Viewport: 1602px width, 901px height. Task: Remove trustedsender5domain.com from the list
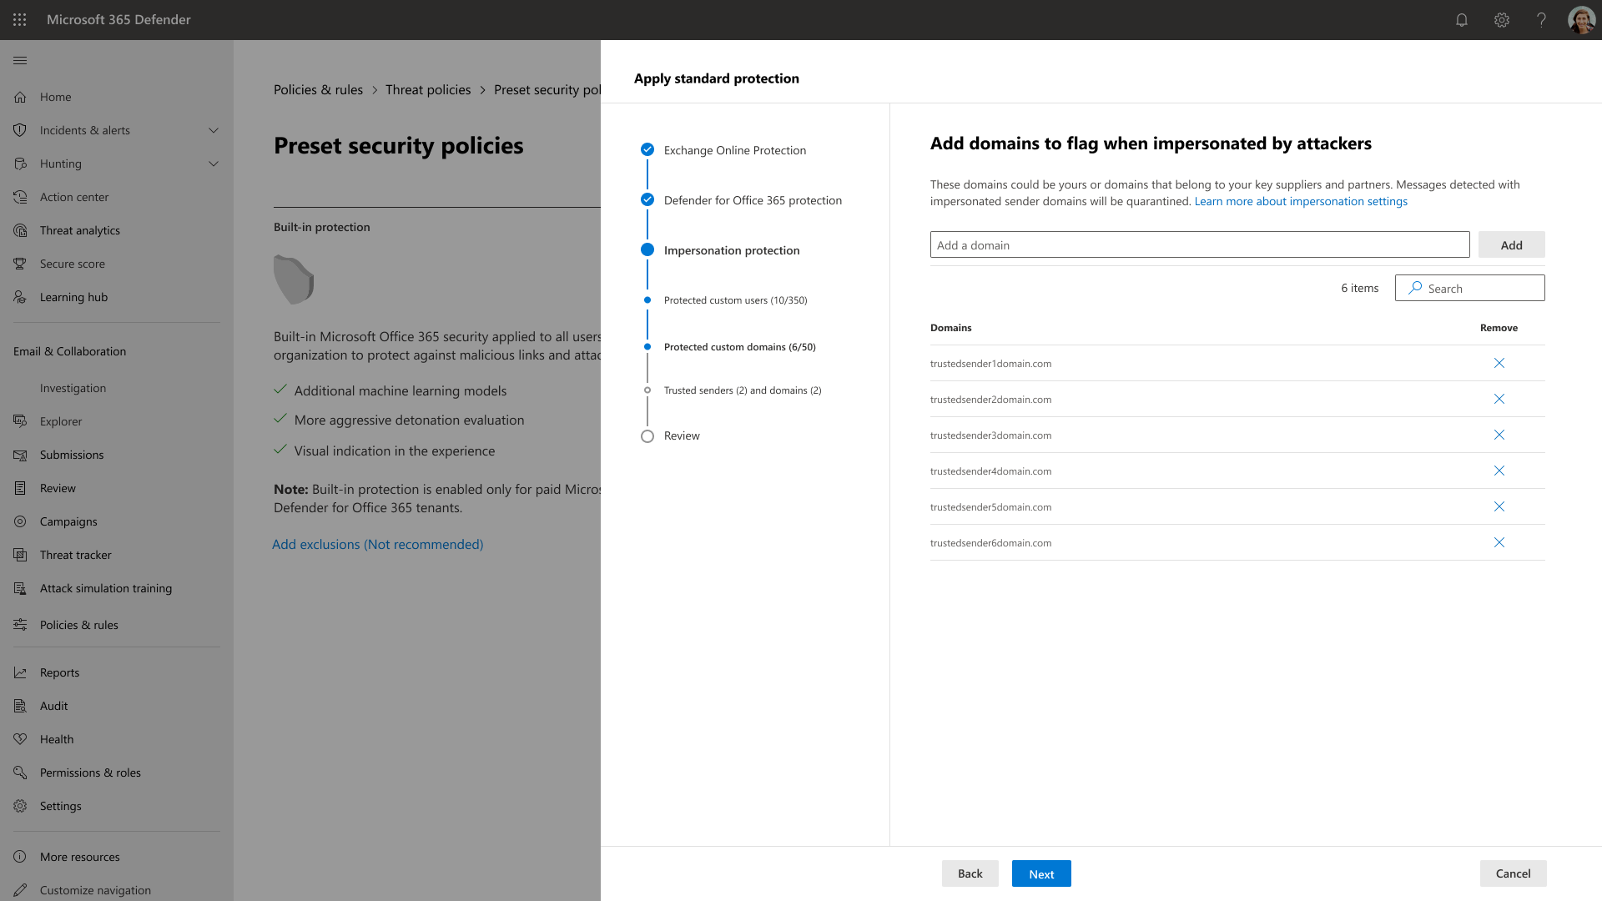[1499, 506]
